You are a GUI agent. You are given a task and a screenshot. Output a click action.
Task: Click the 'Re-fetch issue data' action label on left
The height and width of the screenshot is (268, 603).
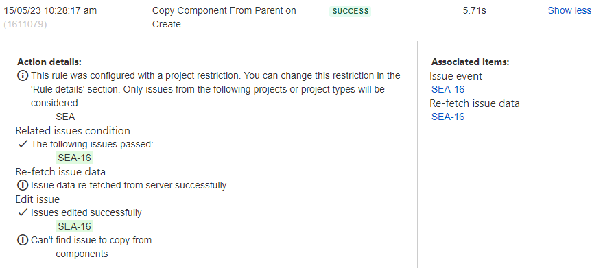tap(60, 171)
